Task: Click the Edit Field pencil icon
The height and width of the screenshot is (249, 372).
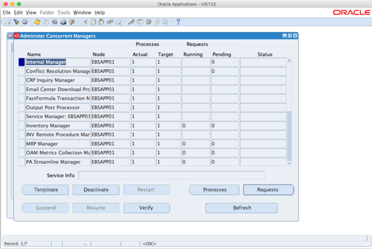Action: coord(131,22)
